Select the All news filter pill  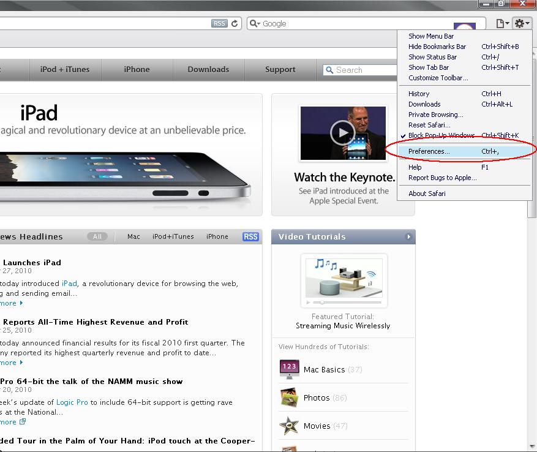tap(97, 236)
